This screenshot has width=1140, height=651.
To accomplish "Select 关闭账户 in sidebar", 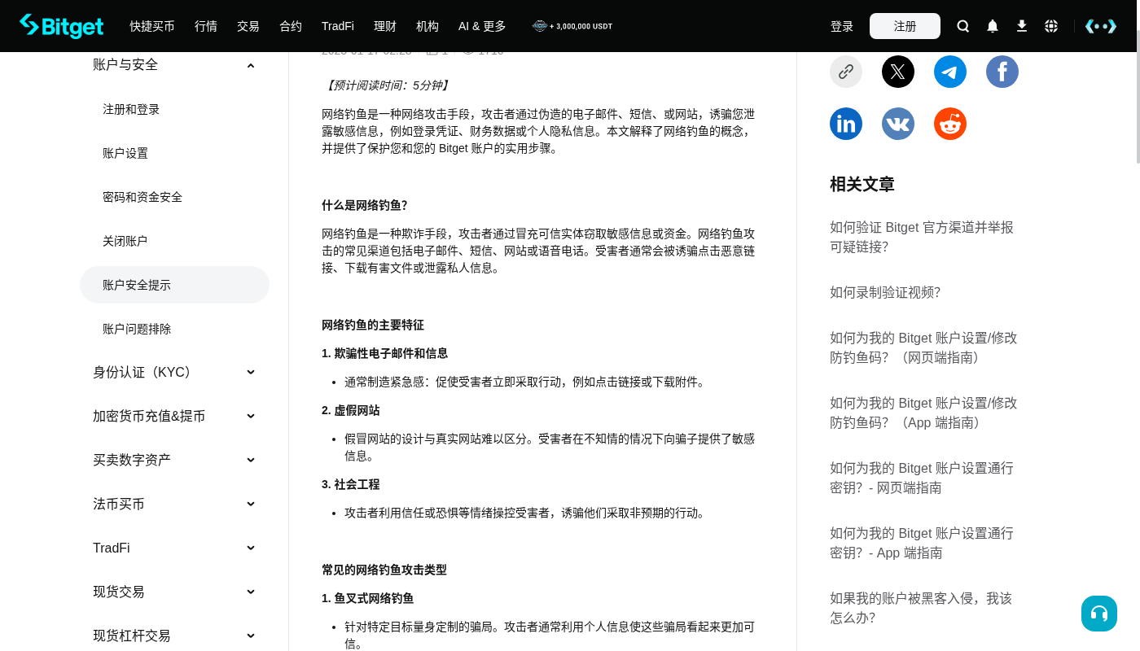I will tap(174, 241).
